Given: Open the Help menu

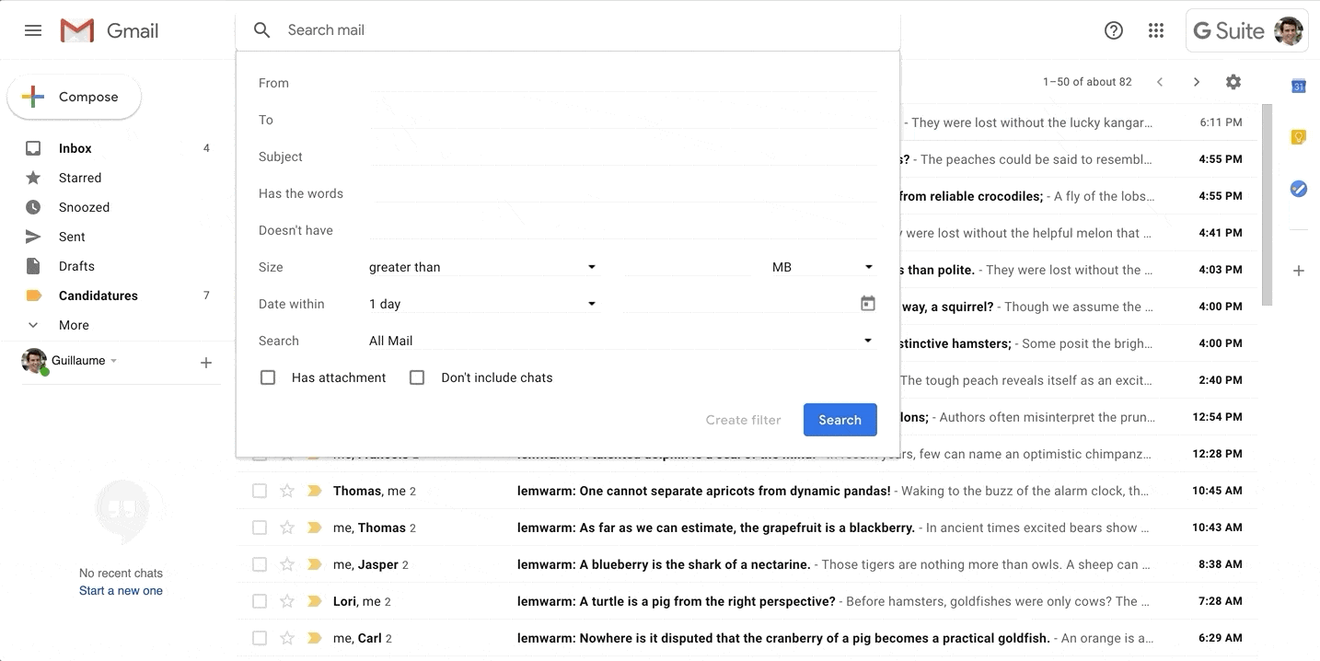Looking at the screenshot, I should point(1113,29).
